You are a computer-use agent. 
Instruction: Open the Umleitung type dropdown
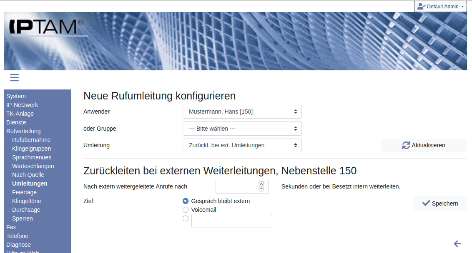[242, 145]
